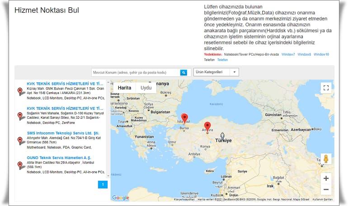This screenshot has width=348, height=206.
Task: Open the Window8 backup link
Action: (304, 54)
